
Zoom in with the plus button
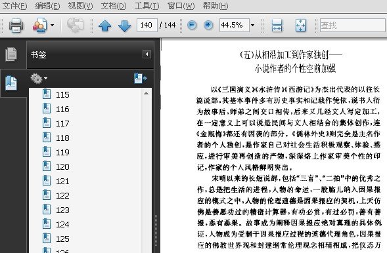tap(208, 25)
